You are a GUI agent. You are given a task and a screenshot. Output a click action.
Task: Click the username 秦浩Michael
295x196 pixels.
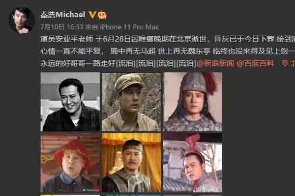pyautogui.click(x=62, y=15)
